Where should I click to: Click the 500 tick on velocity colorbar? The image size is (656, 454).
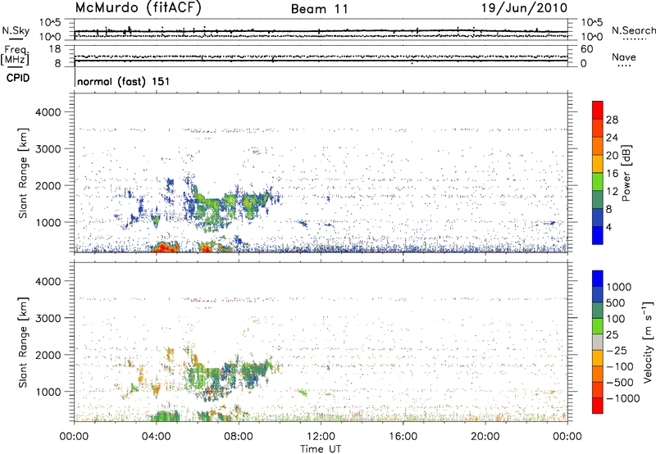pos(616,302)
